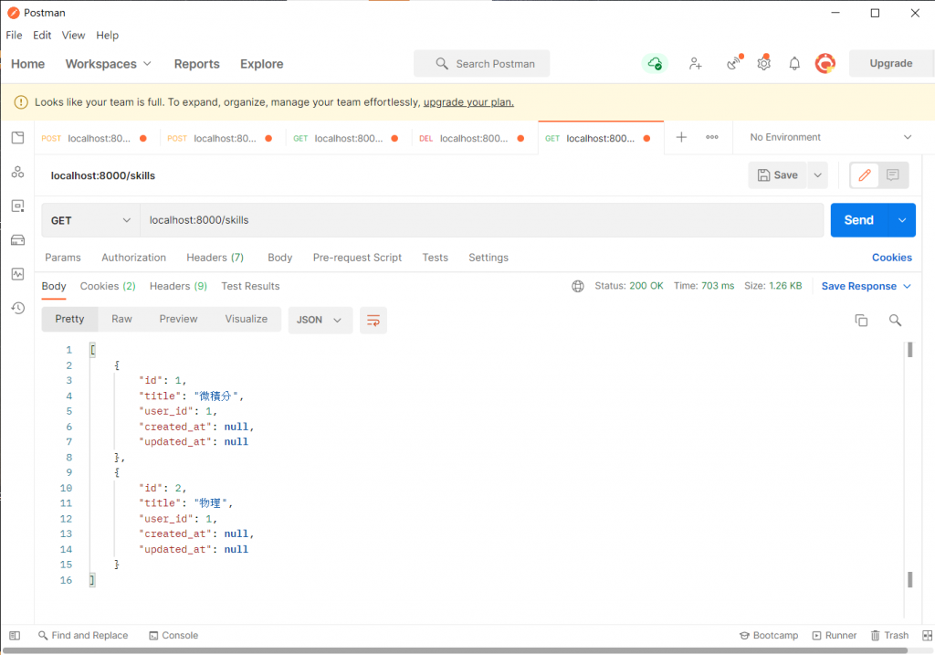Open the Tests tab
The width and height of the screenshot is (935, 655).
[x=436, y=258]
